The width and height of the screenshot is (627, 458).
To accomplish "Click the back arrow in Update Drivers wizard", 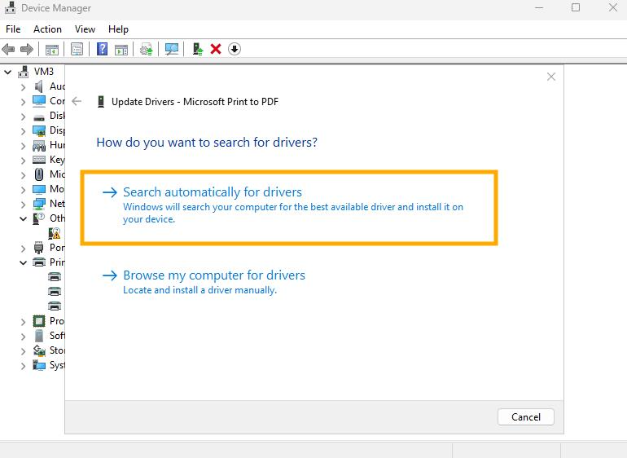I will (x=77, y=101).
